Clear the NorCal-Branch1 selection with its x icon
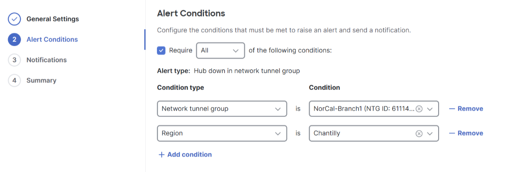Viewport: 505px width, 172px height. tap(419, 109)
